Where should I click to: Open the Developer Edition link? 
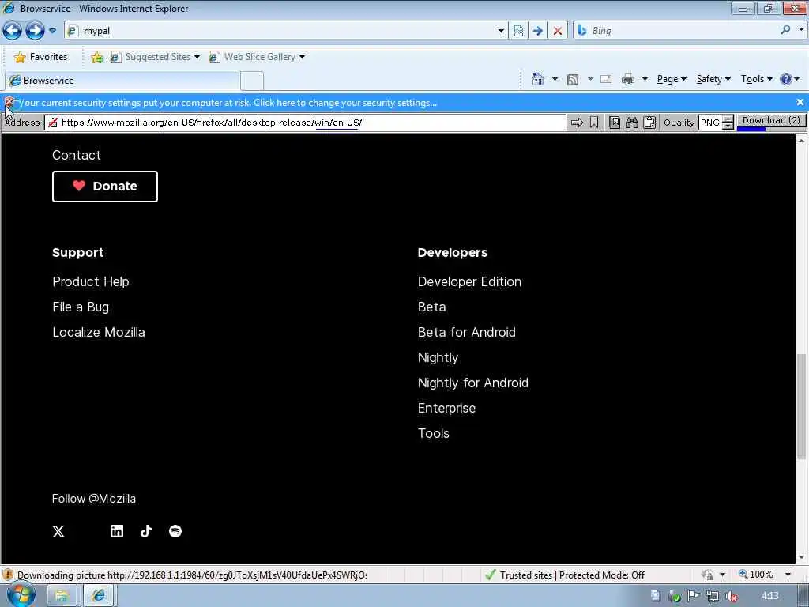469,282
